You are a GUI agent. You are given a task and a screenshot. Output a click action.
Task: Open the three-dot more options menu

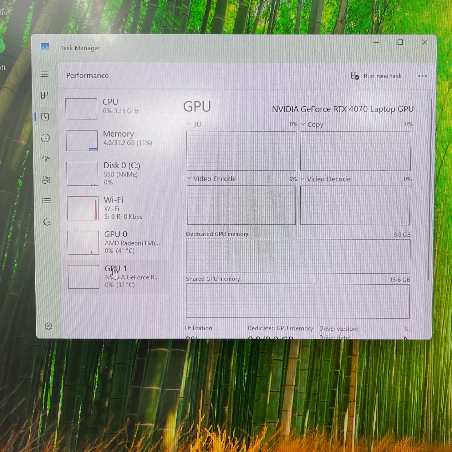422,76
